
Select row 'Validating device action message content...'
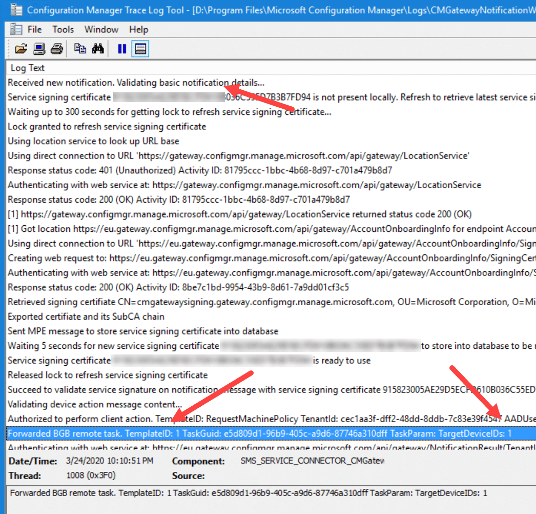pos(272,404)
